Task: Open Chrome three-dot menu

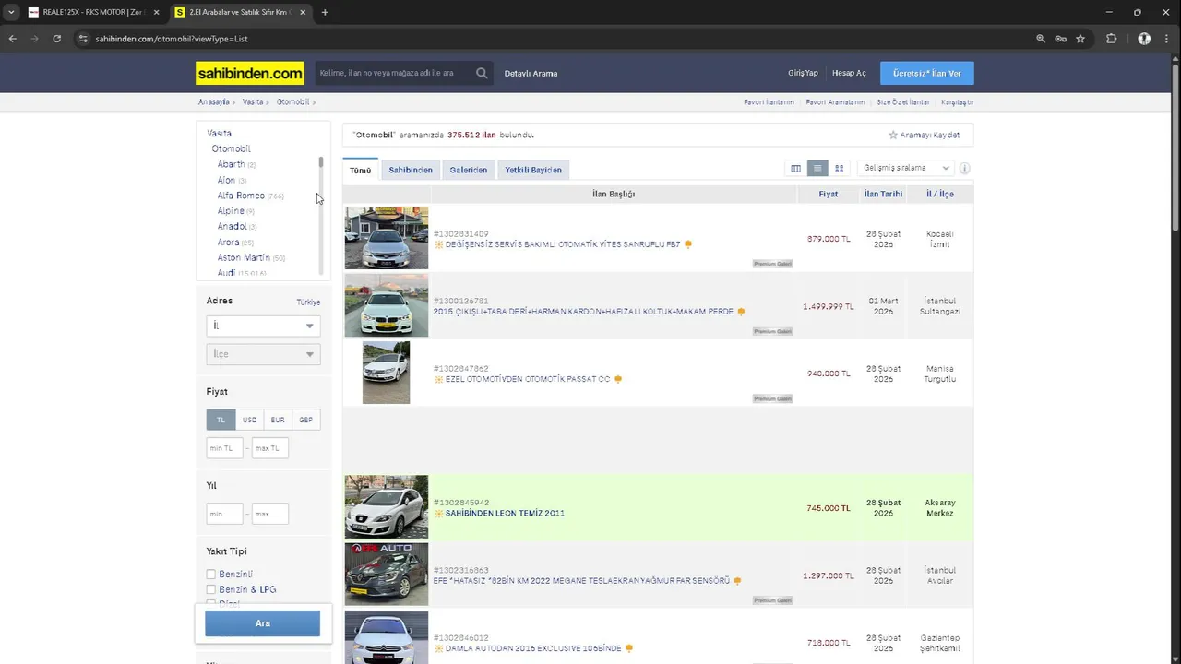Action: click(1168, 39)
